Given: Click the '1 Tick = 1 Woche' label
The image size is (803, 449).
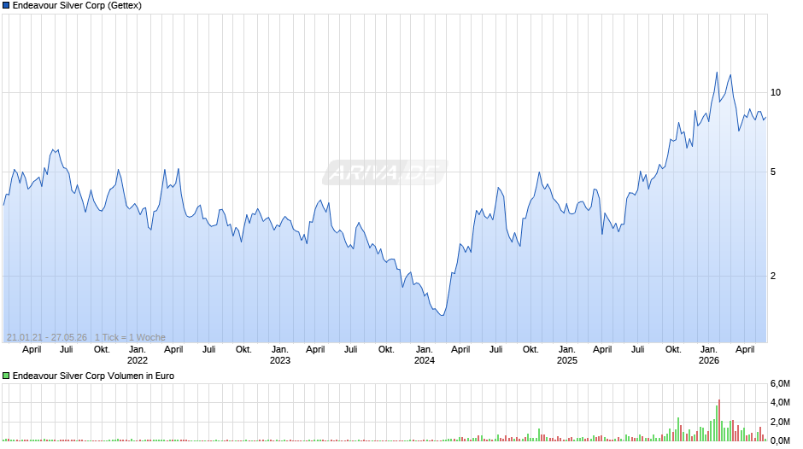Looking at the screenshot, I should 130,337.
